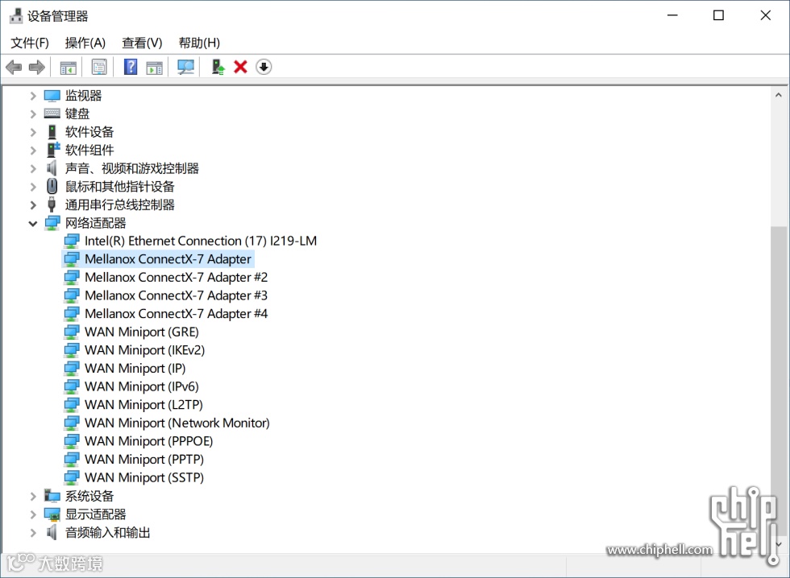The image size is (790, 578).
Task: Select WAN Miniport (PPTP)
Action: pyautogui.click(x=144, y=460)
